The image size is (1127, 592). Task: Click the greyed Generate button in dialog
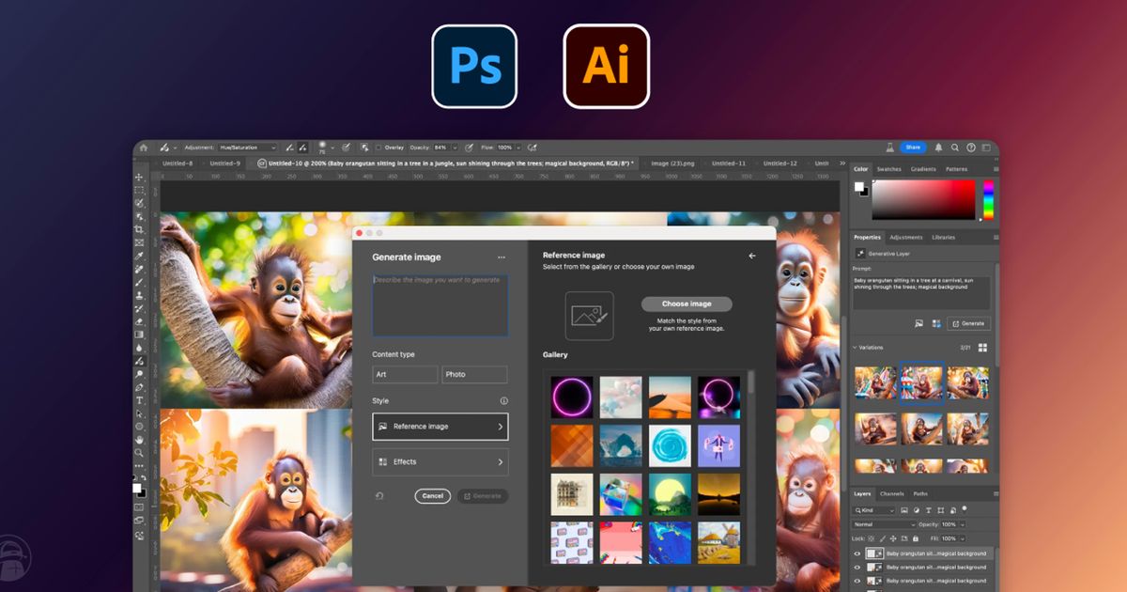tap(483, 496)
